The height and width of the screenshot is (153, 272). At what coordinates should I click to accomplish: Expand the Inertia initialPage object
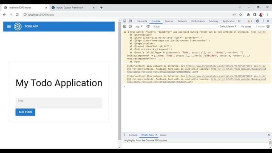coord(164,52)
